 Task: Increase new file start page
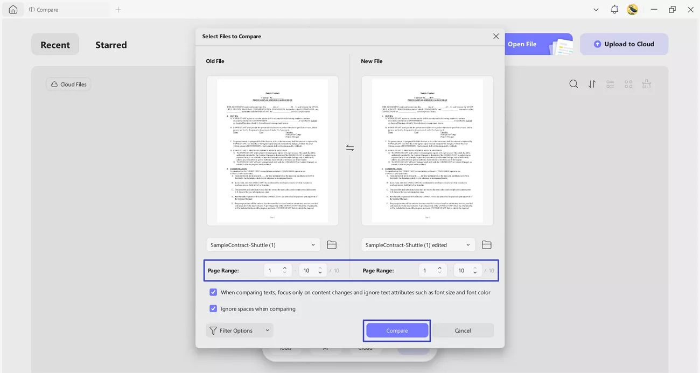tap(440, 268)
